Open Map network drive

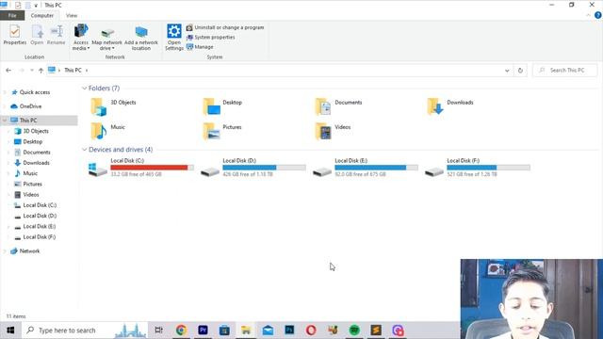[x=106, y=39]
